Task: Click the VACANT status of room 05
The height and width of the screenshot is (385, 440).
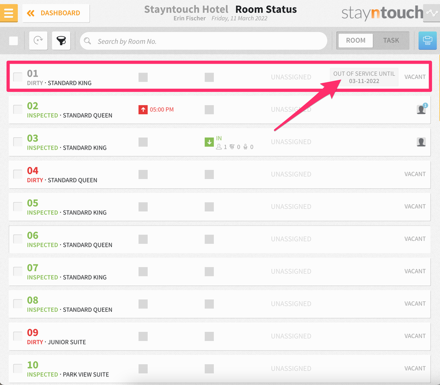Action: [x=415, y=207]
